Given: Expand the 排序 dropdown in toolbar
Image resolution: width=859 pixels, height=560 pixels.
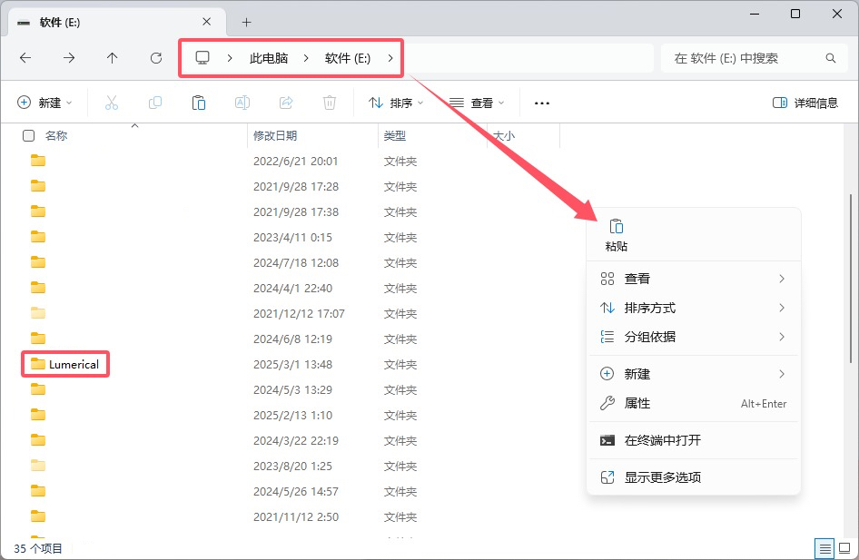Looking at the screenshot, I should [396, 103].
